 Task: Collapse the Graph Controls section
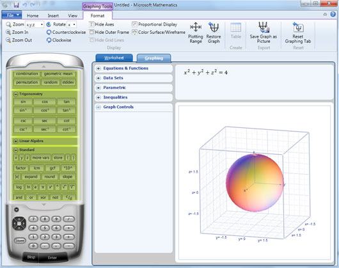click(99, 107)
